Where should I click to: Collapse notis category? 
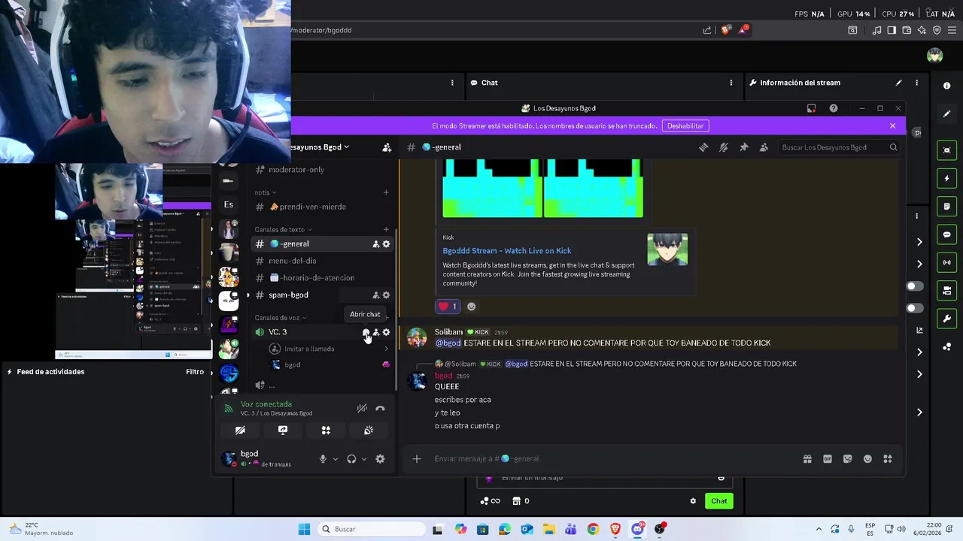[265, 192]
